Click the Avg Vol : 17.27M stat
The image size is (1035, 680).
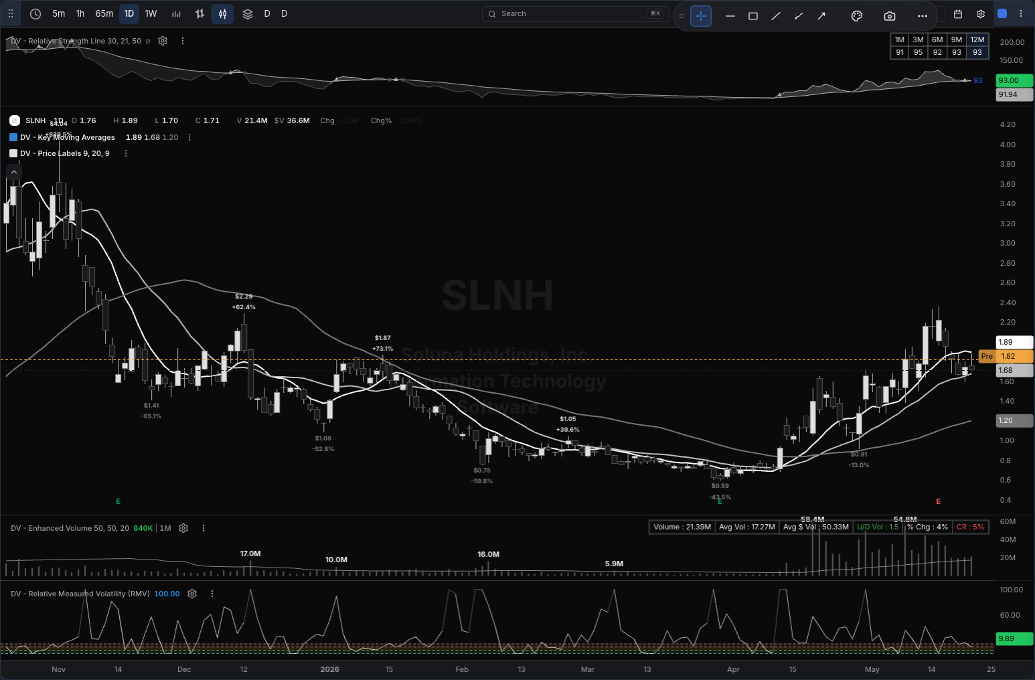(747, 527)
